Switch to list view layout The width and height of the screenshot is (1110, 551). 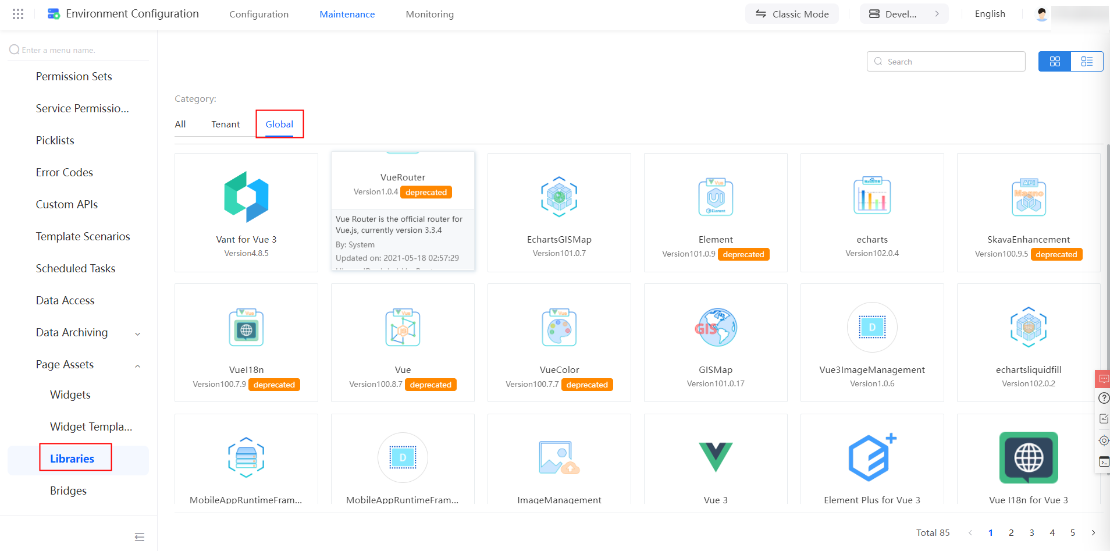pyautogui.click(x=1087, y=62)
